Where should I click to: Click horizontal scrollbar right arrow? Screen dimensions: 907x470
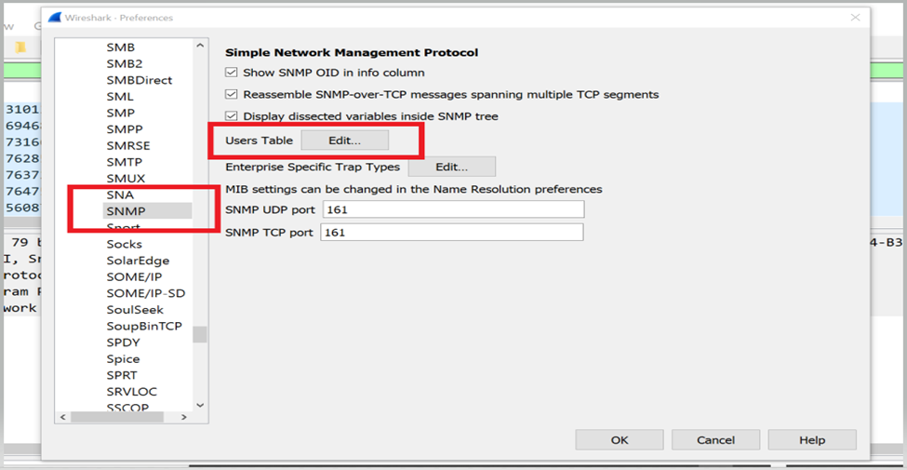click(x=184, y=417)
